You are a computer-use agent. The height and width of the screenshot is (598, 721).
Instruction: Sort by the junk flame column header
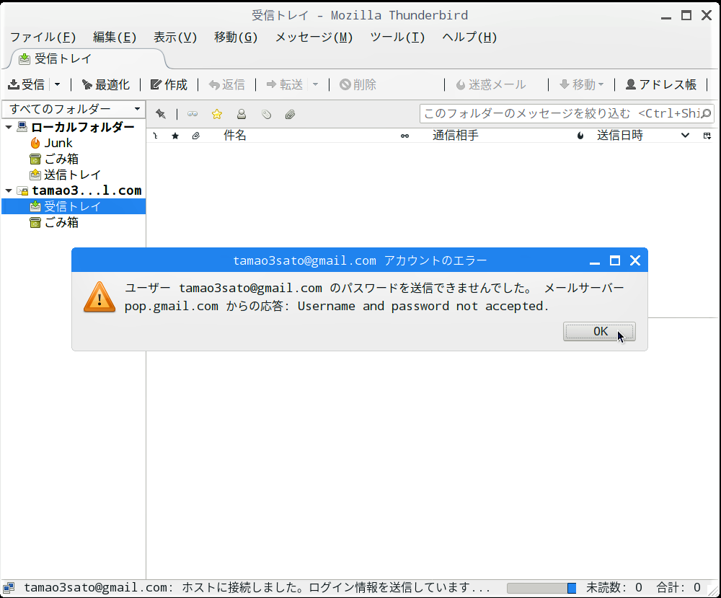click(580, 136)
